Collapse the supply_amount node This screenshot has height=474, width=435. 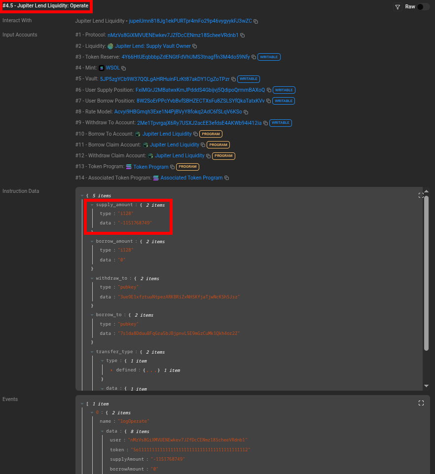[x=92, y=205]
